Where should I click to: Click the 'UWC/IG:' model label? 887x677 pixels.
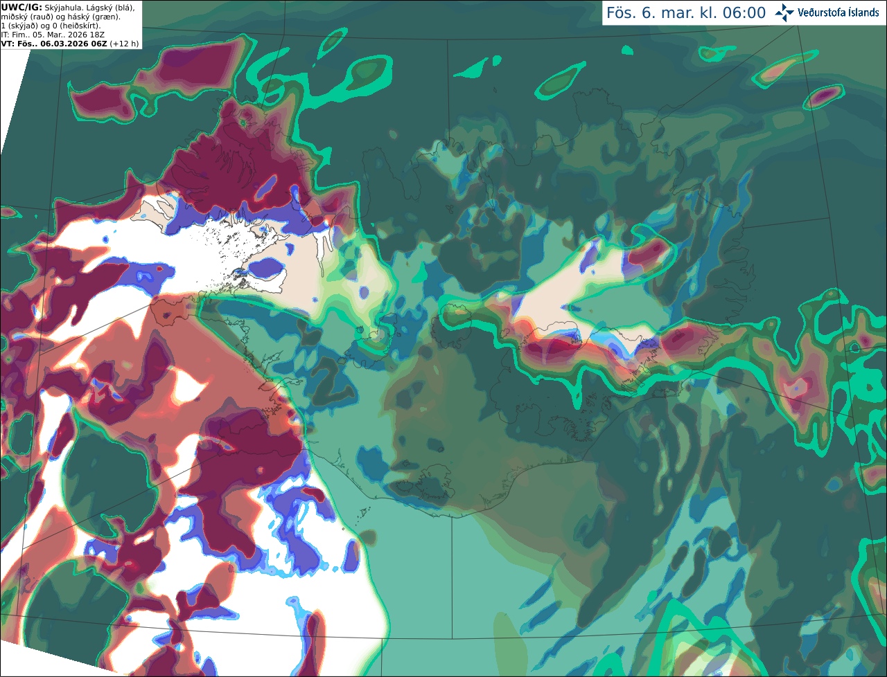[21, 7]
